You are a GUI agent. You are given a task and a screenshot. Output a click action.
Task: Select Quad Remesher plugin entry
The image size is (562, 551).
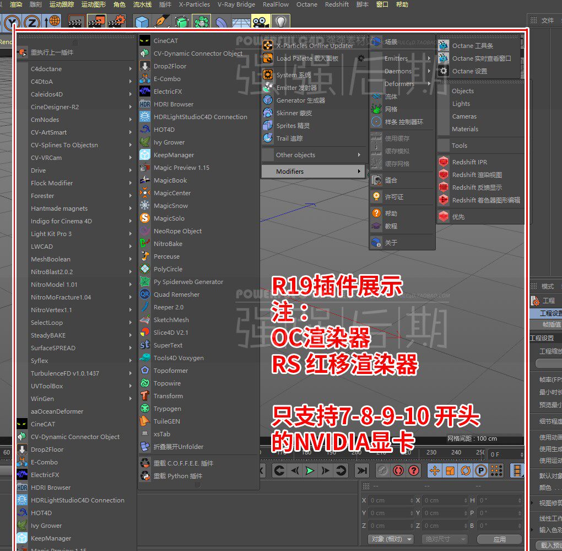point(199,295)
